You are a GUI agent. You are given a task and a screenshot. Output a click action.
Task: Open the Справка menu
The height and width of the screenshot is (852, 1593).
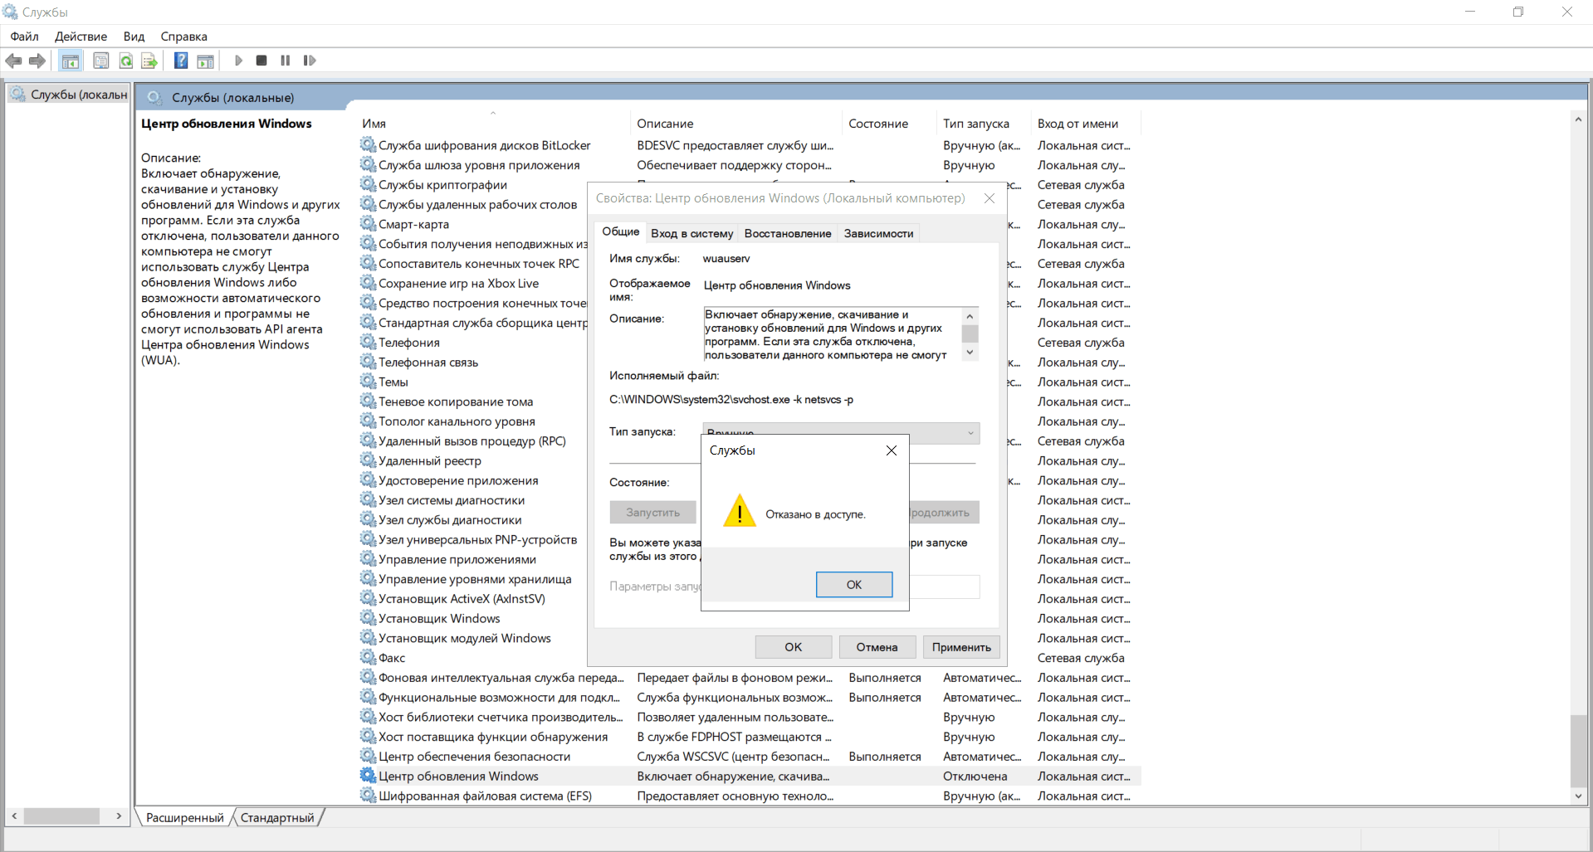click(183, 37)
